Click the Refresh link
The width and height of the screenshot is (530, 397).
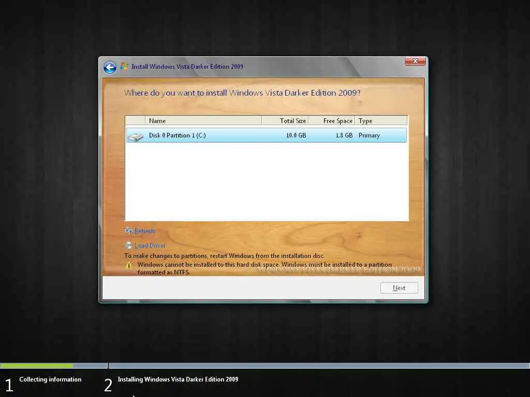coord(144,231)
